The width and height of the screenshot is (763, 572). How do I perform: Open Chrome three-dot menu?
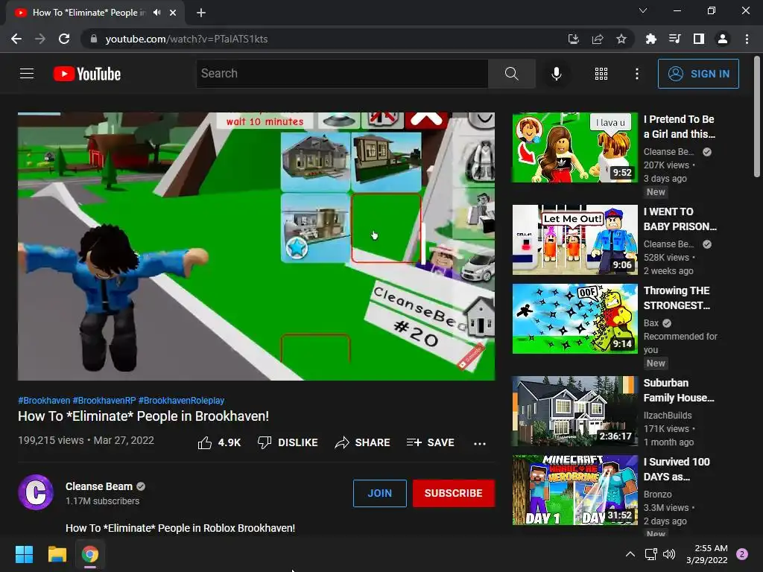(747, 39)
